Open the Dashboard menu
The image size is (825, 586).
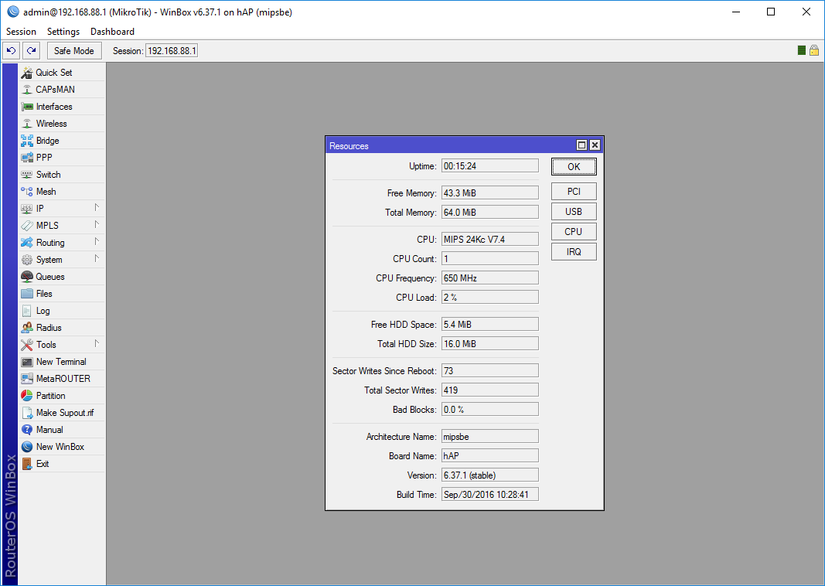coord(112,32)
